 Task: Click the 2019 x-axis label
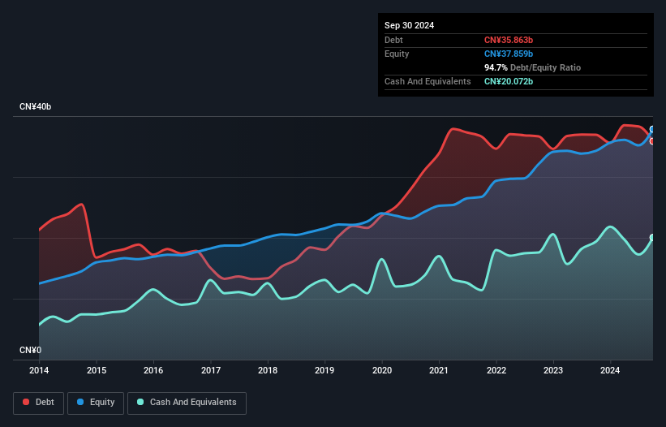tap(324, 370)
